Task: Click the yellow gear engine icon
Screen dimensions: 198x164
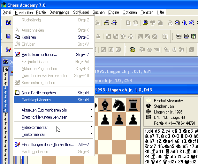Action: point(132,50)
